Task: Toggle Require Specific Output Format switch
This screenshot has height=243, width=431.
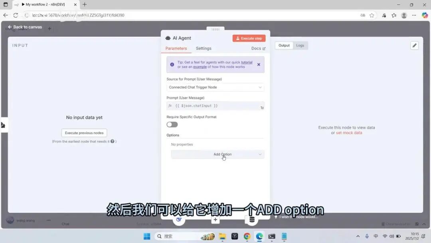Action: 172,125
